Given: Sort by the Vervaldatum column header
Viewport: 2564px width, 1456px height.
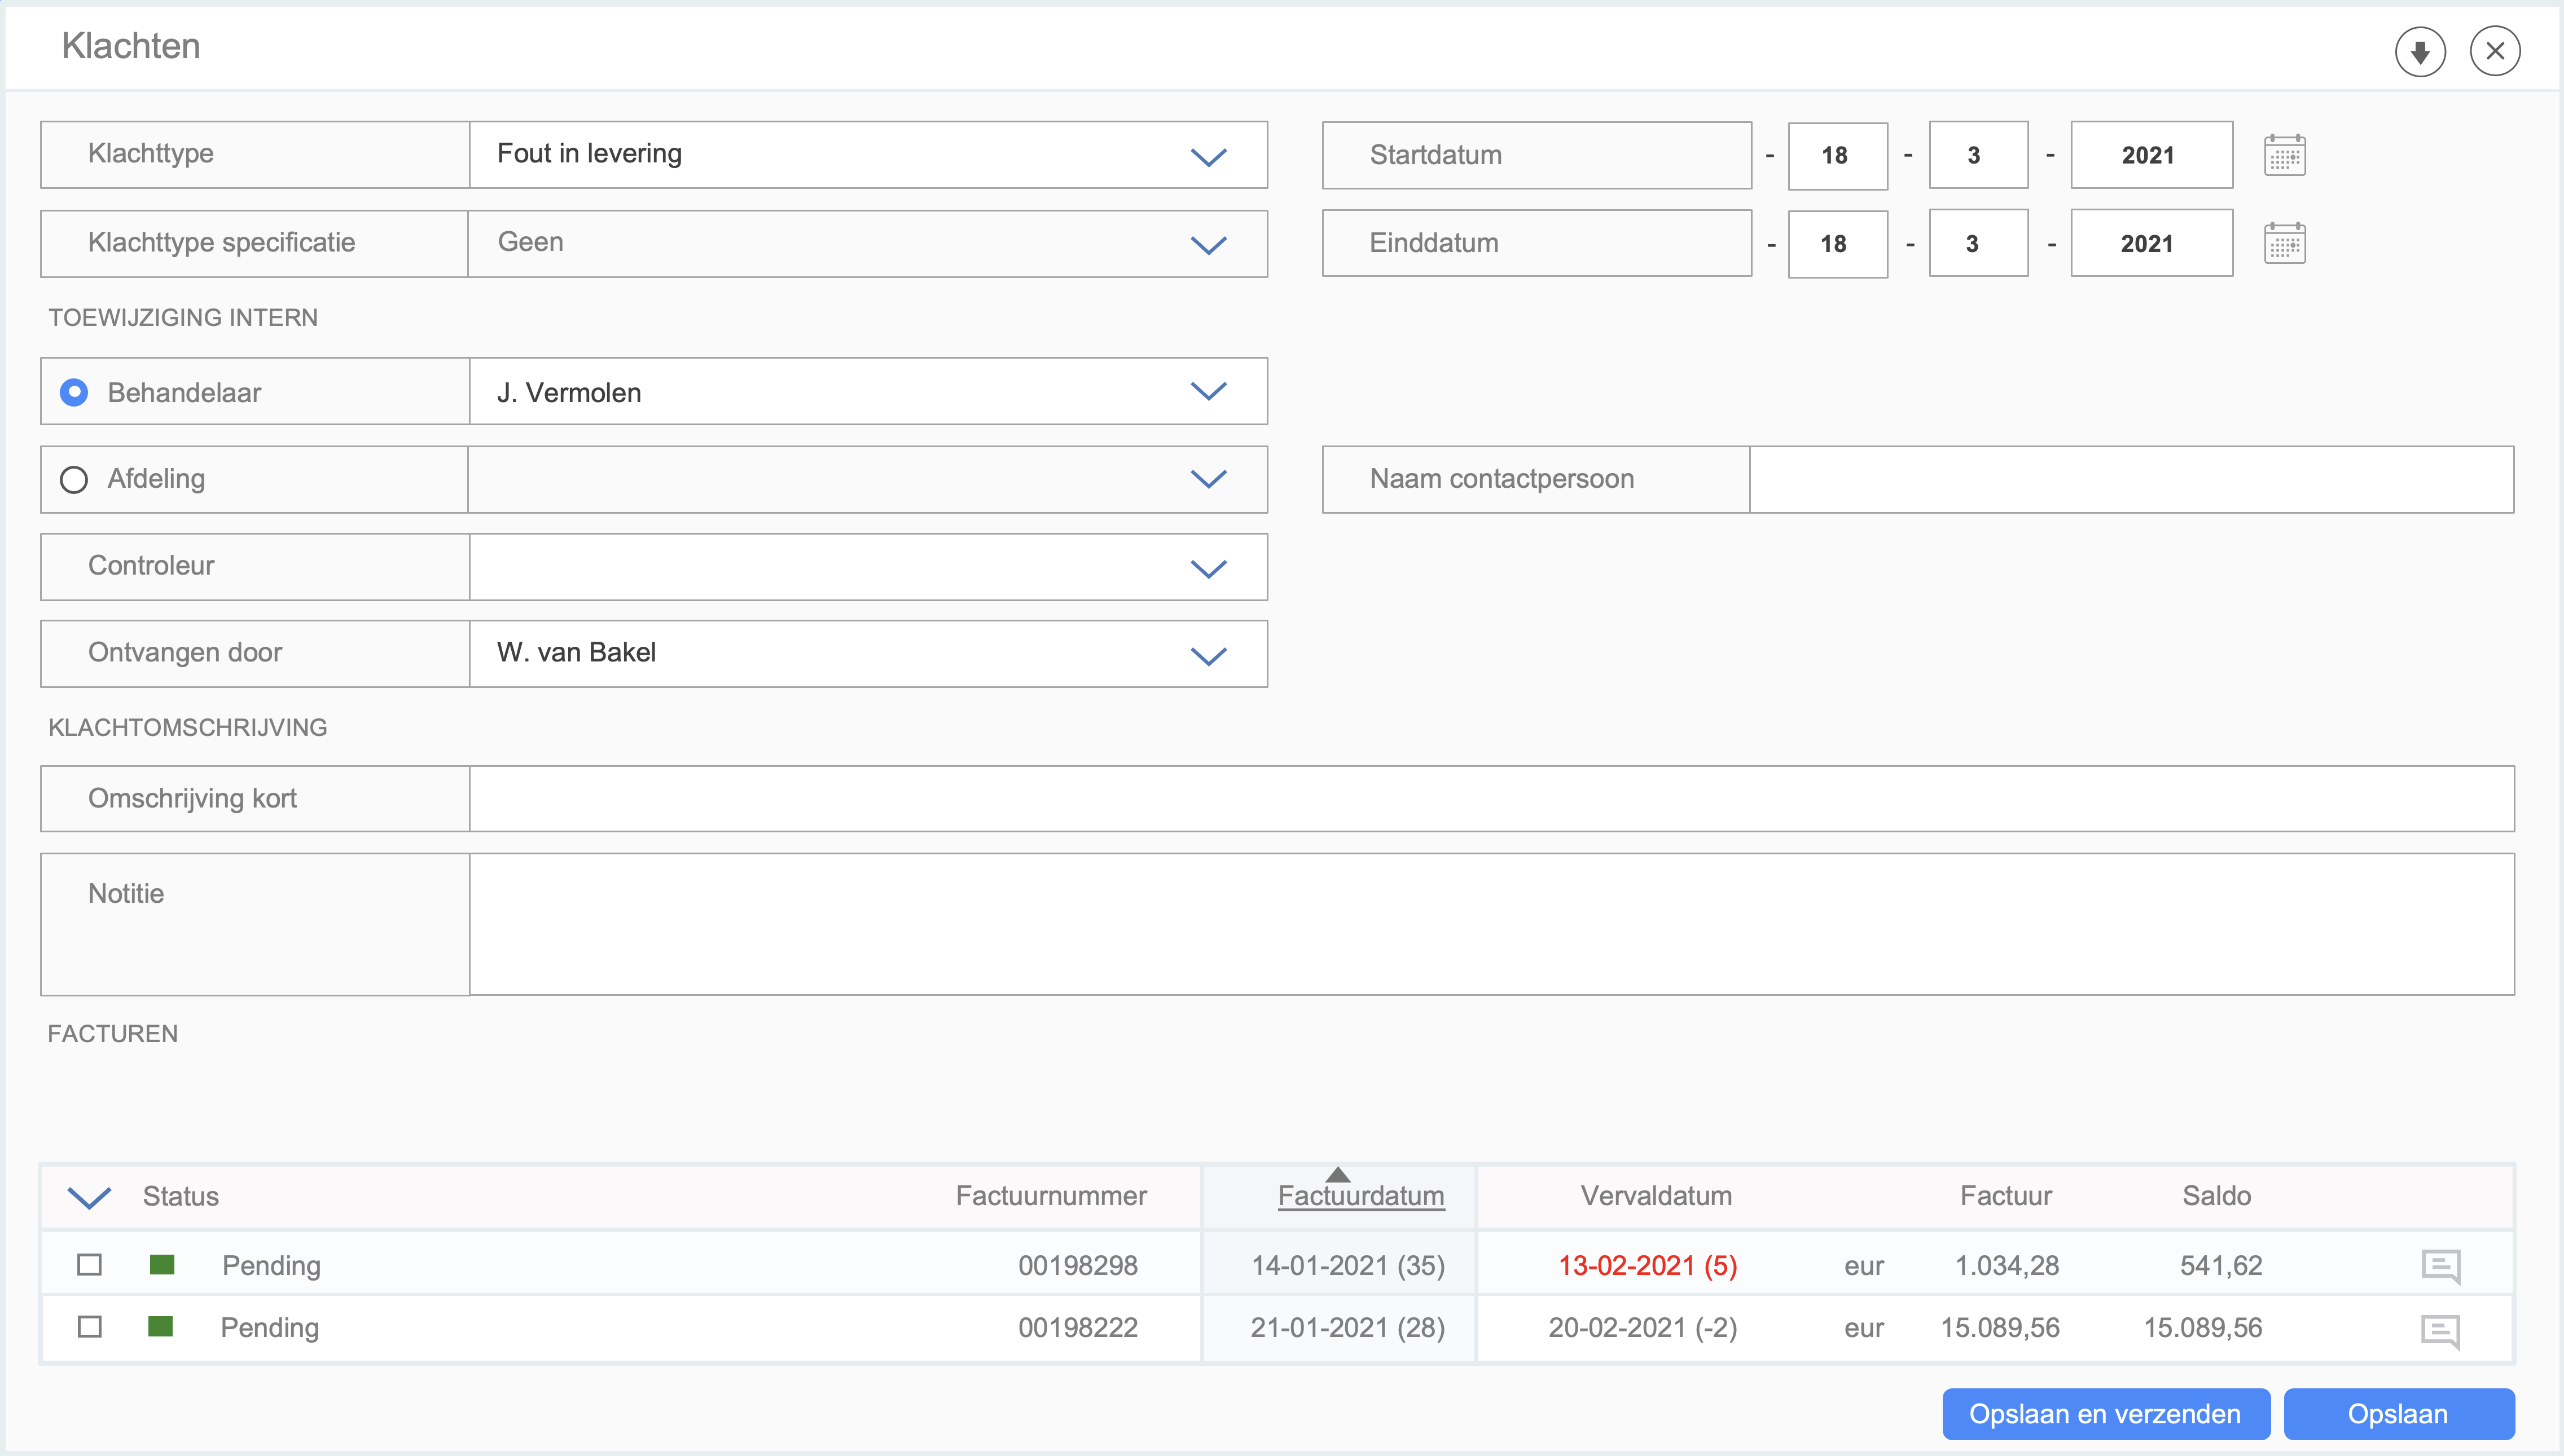Looking at the screenshot, I should [1656, 1196].
